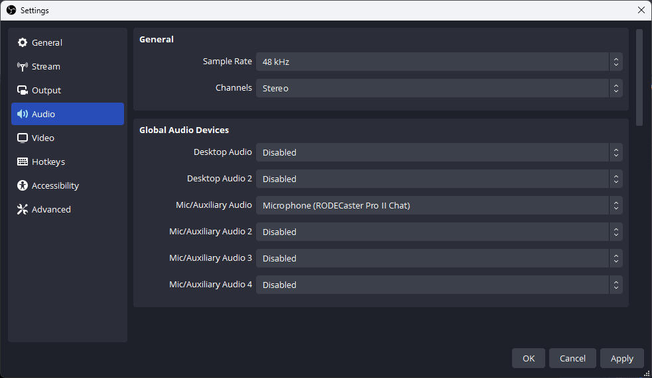The image size is (652, 378).
Task: Click the Advanced tools icon
Action: (23, 209)
